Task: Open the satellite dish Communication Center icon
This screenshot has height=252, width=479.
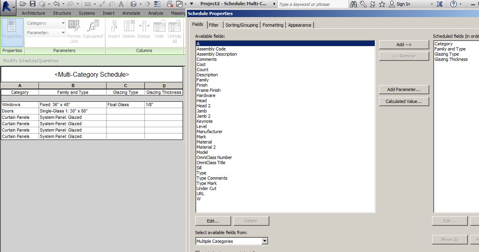Action: click(373, 4)
